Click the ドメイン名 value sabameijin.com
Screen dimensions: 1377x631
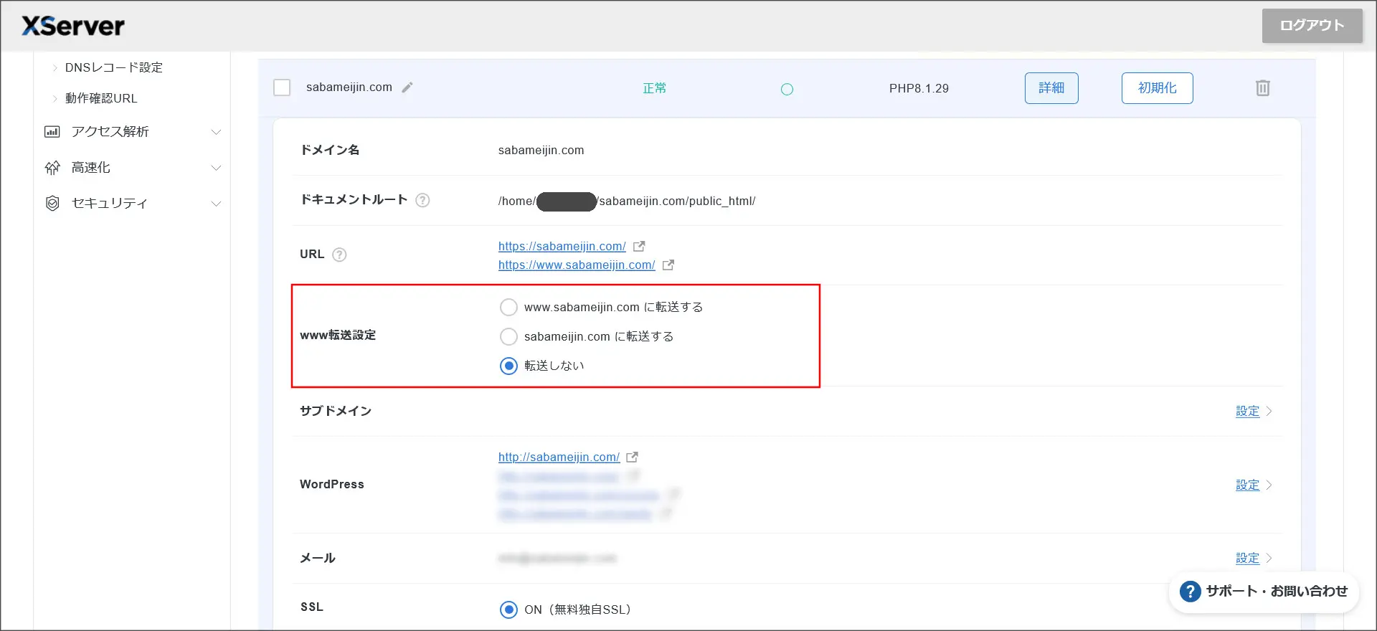541,150
